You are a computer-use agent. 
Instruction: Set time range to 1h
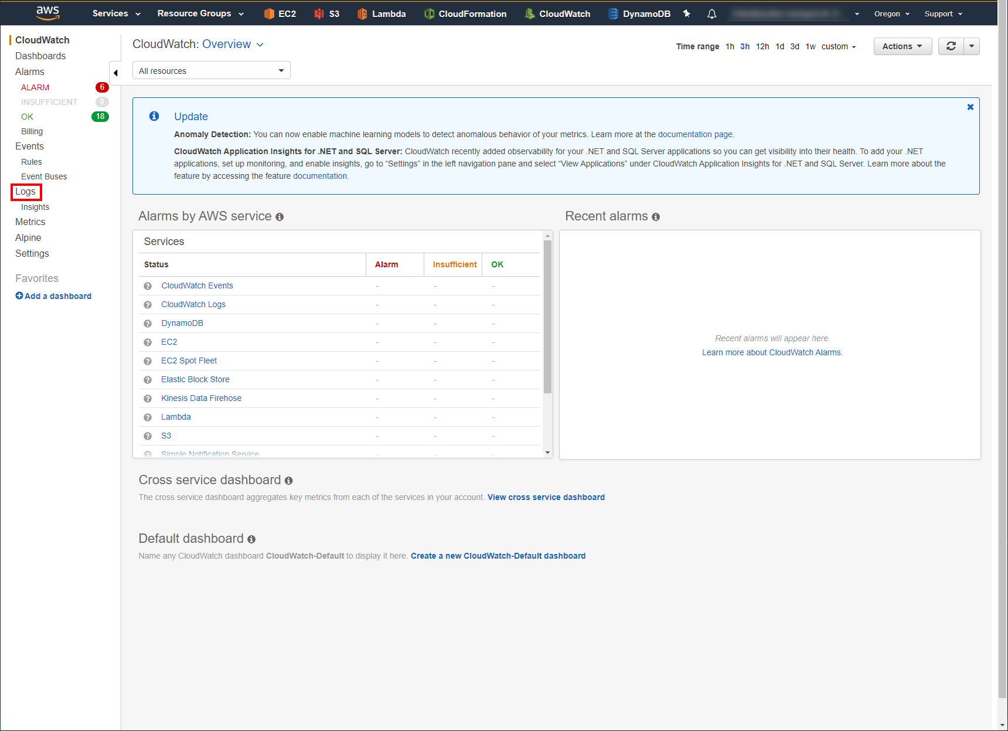pos(730,46)
